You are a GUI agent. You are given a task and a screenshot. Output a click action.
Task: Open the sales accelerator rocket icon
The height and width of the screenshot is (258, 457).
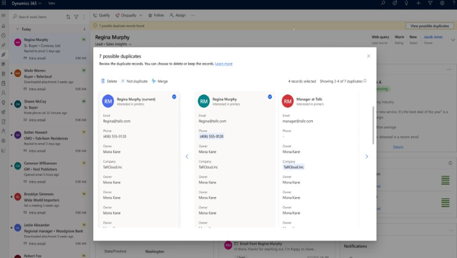[x=4, y=55]
